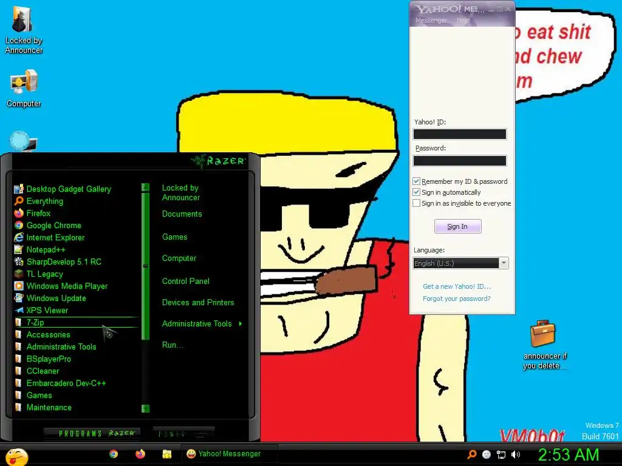Click Get a new Yahoo! ID link
Screen dimensions: 622x466
pos(457,286)
